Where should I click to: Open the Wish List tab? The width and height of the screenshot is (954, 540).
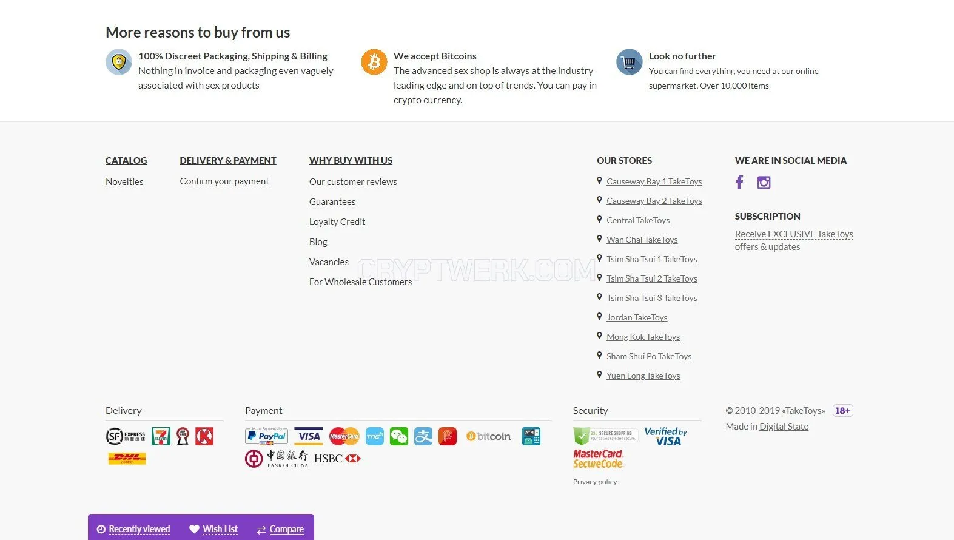click(x=213, y=529)
